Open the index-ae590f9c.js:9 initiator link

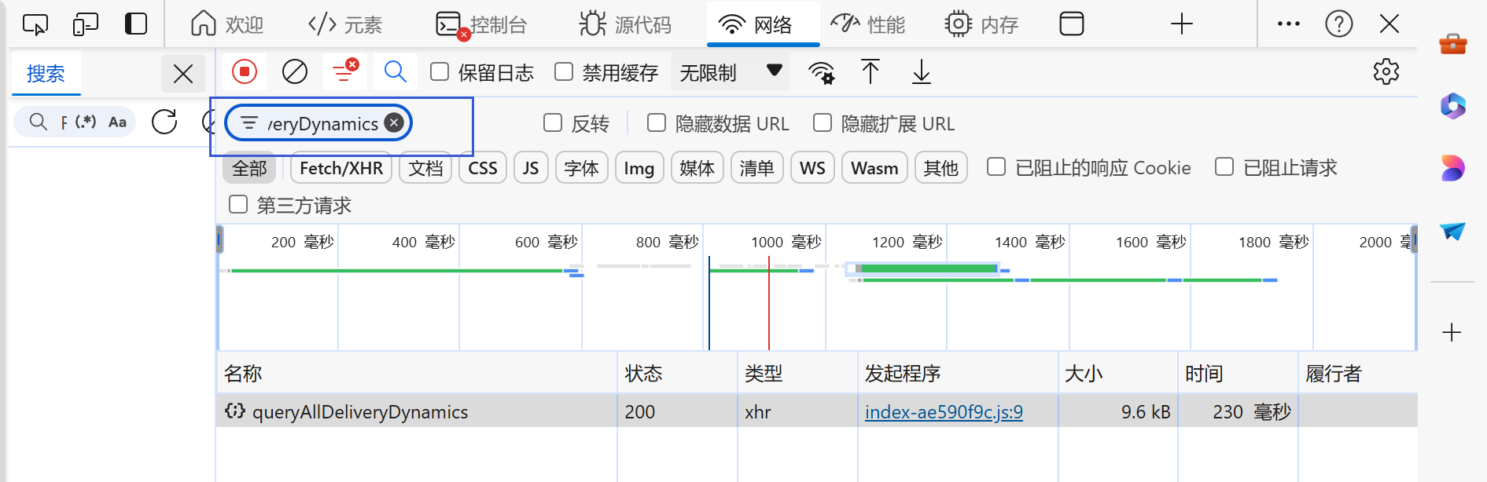(x=944, y=412)
